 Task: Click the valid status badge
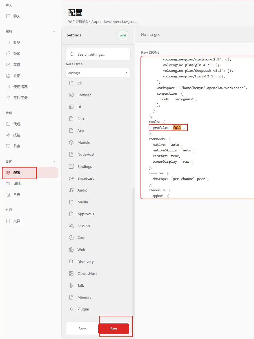(x=123, y=35)
